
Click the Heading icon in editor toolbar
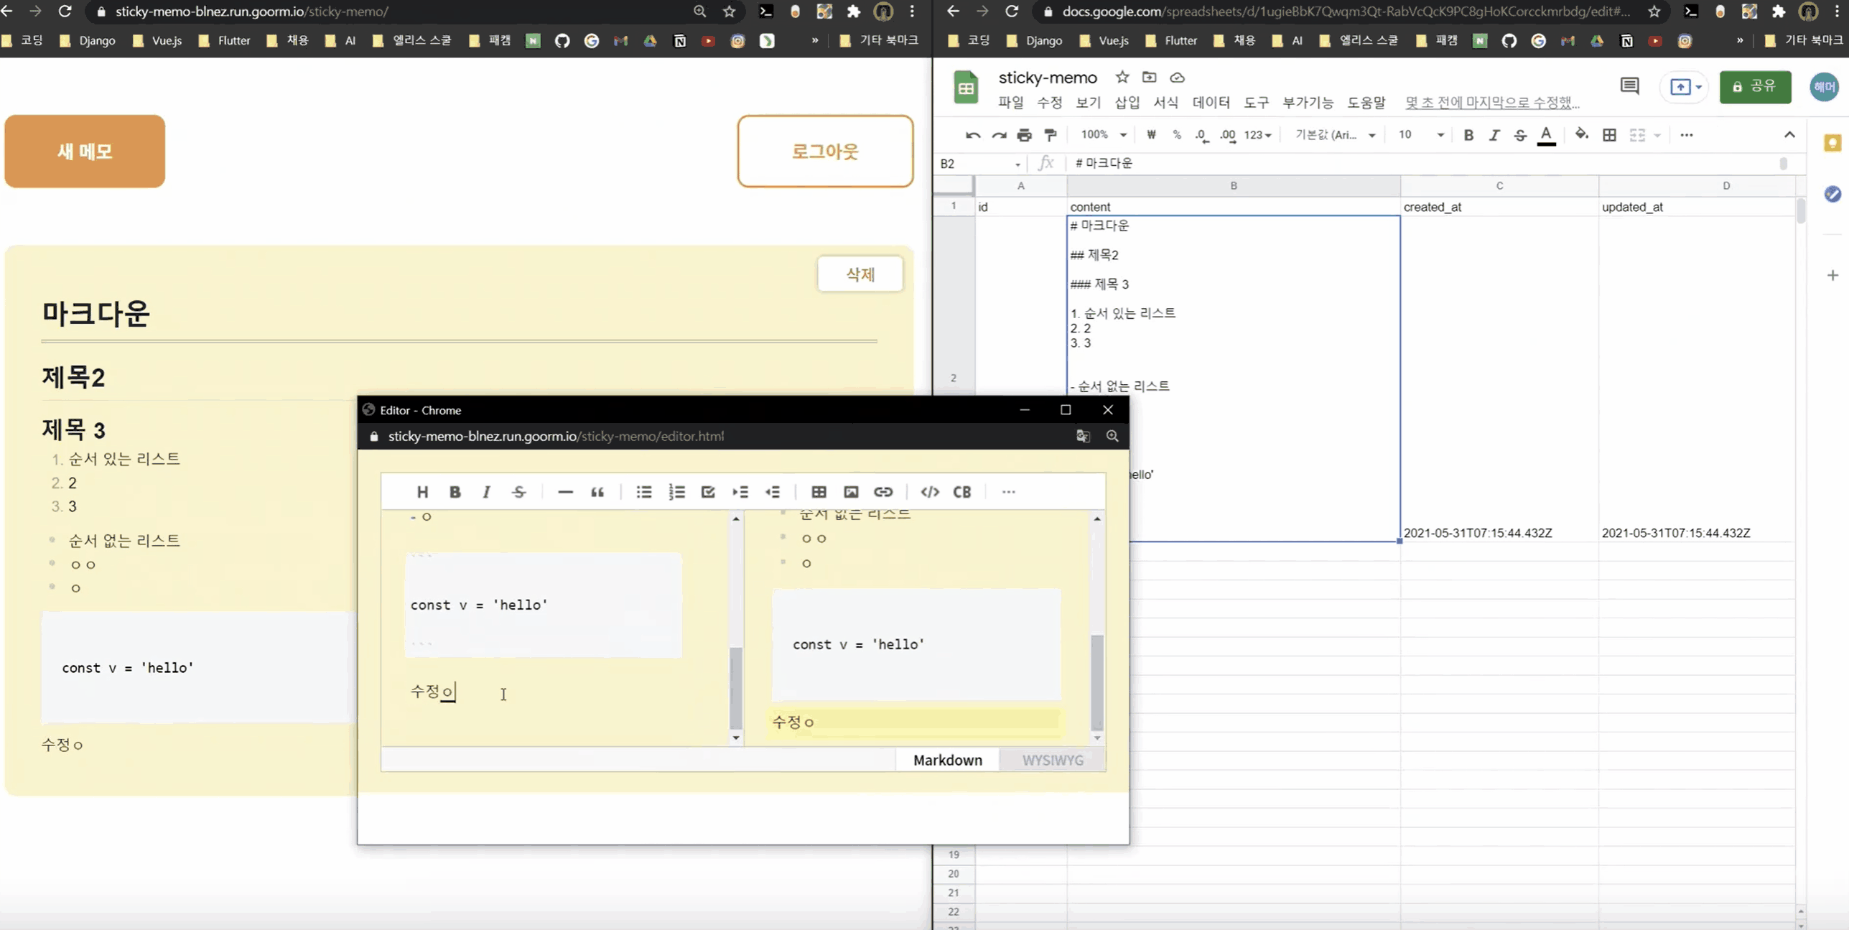pos(422,492)
